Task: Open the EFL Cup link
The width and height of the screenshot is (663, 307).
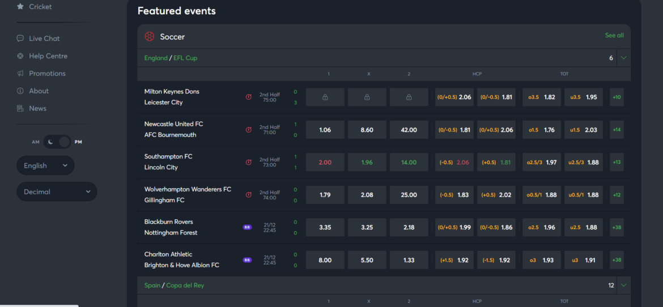Action: pyautogui.click(x=185, y=58)
